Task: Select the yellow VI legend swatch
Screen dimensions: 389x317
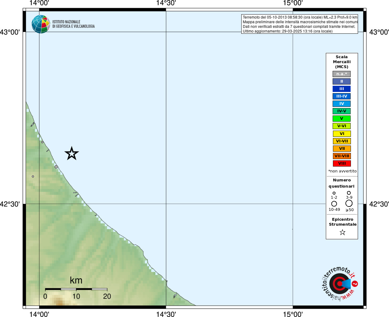Action: coord(342,134)
